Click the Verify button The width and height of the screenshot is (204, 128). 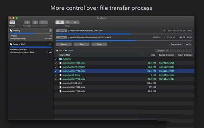188,44
